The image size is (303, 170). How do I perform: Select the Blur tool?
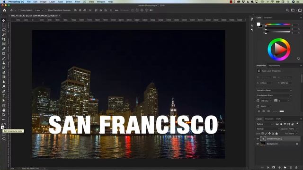[4, 82]
